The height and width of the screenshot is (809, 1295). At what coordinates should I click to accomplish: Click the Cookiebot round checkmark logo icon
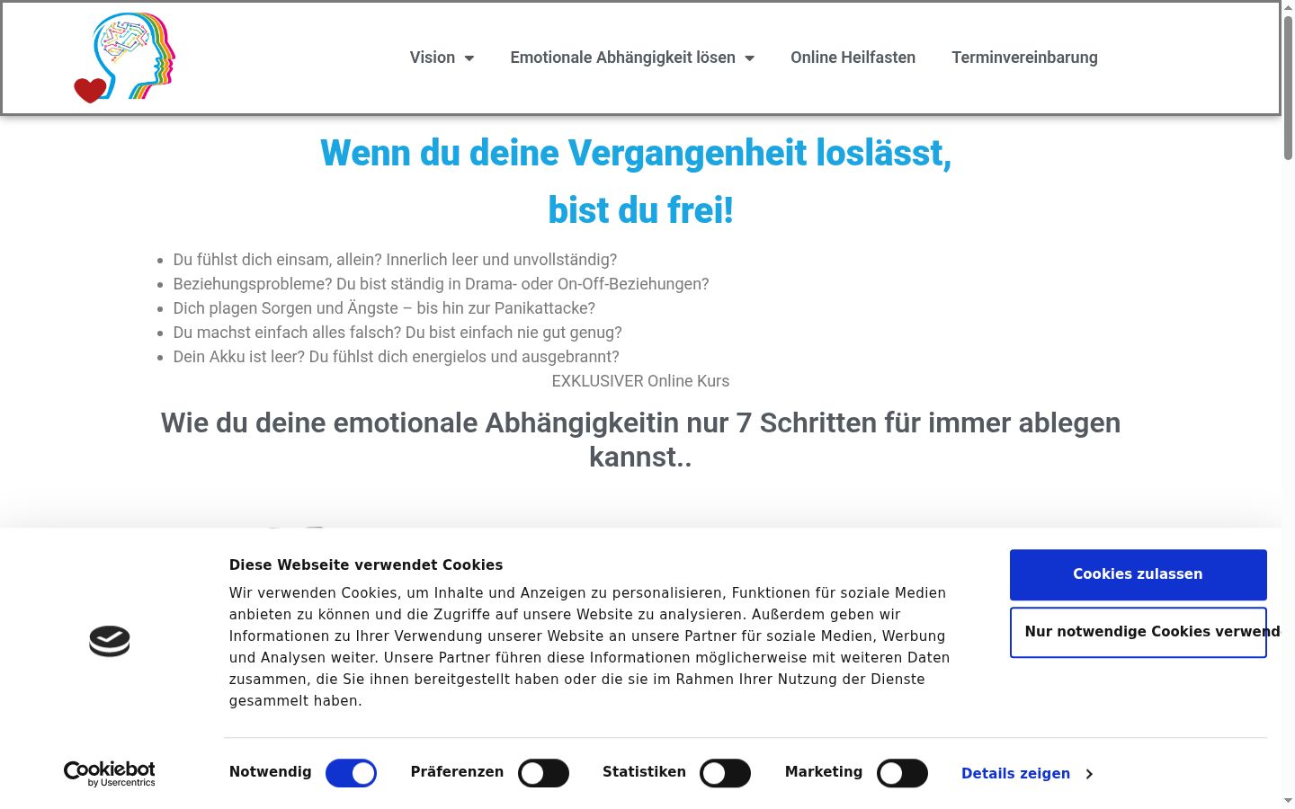pos(110,641)
